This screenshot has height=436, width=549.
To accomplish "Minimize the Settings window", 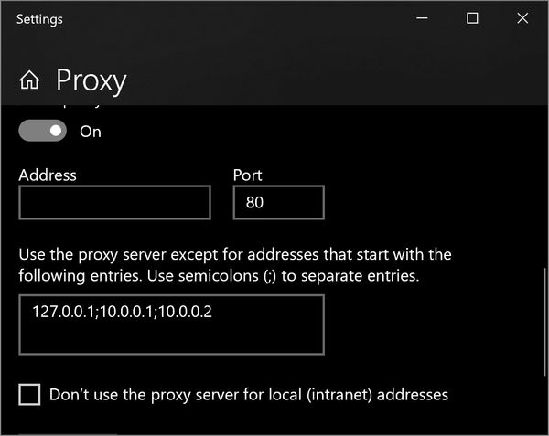I will (x=422, y=18).
